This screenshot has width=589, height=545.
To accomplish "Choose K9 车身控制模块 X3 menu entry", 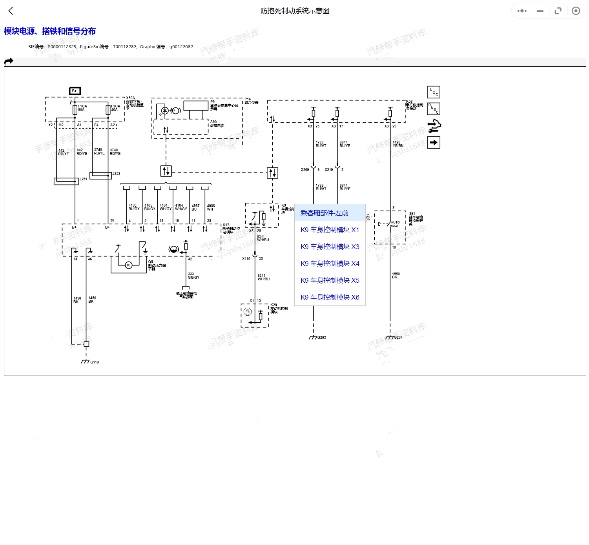I will tap(330, 247).
